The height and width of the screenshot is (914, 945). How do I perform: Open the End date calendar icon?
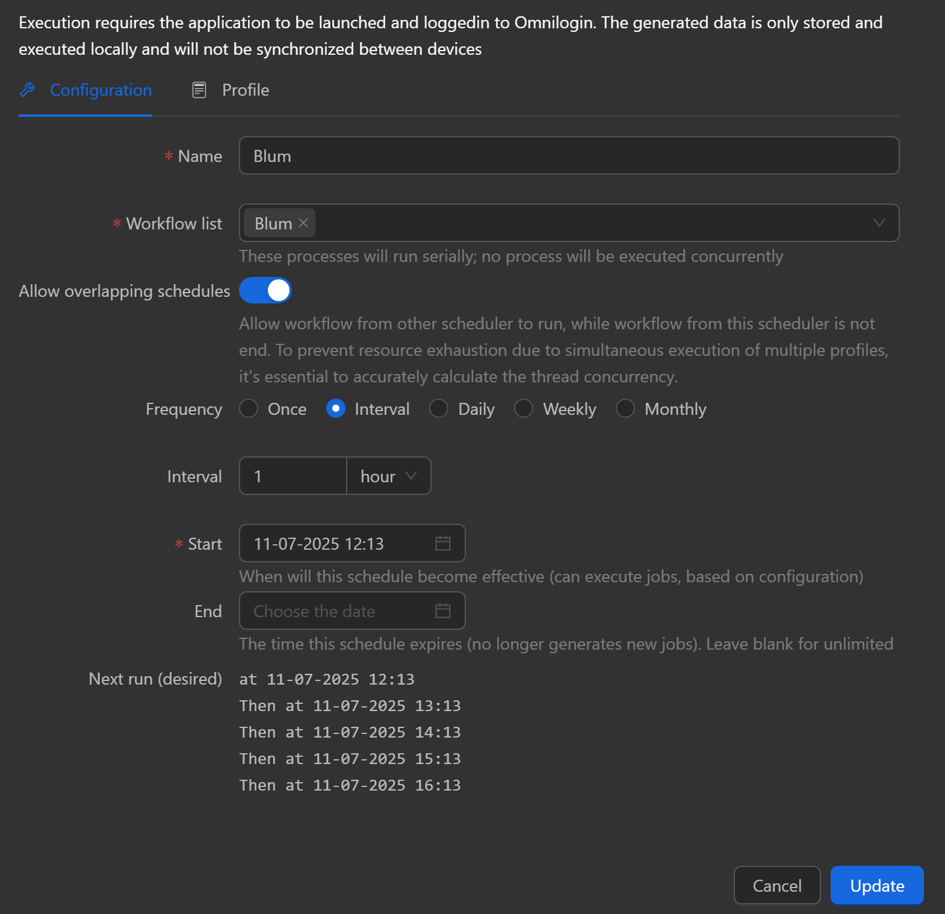click(x=442, y=611)
